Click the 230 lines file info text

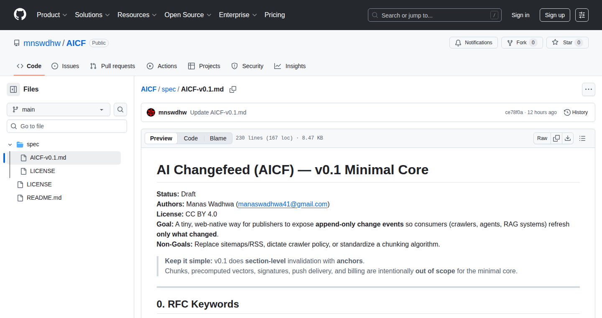click(x=279, y=138)
